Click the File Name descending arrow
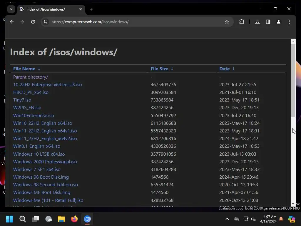The width and height of the screenshot is (301, 226). [39, 69]
